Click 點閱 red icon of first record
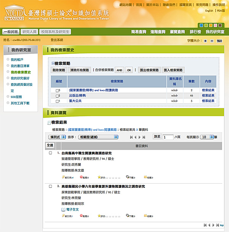Viewport: 229px width, 232px height. pos(81,177)
